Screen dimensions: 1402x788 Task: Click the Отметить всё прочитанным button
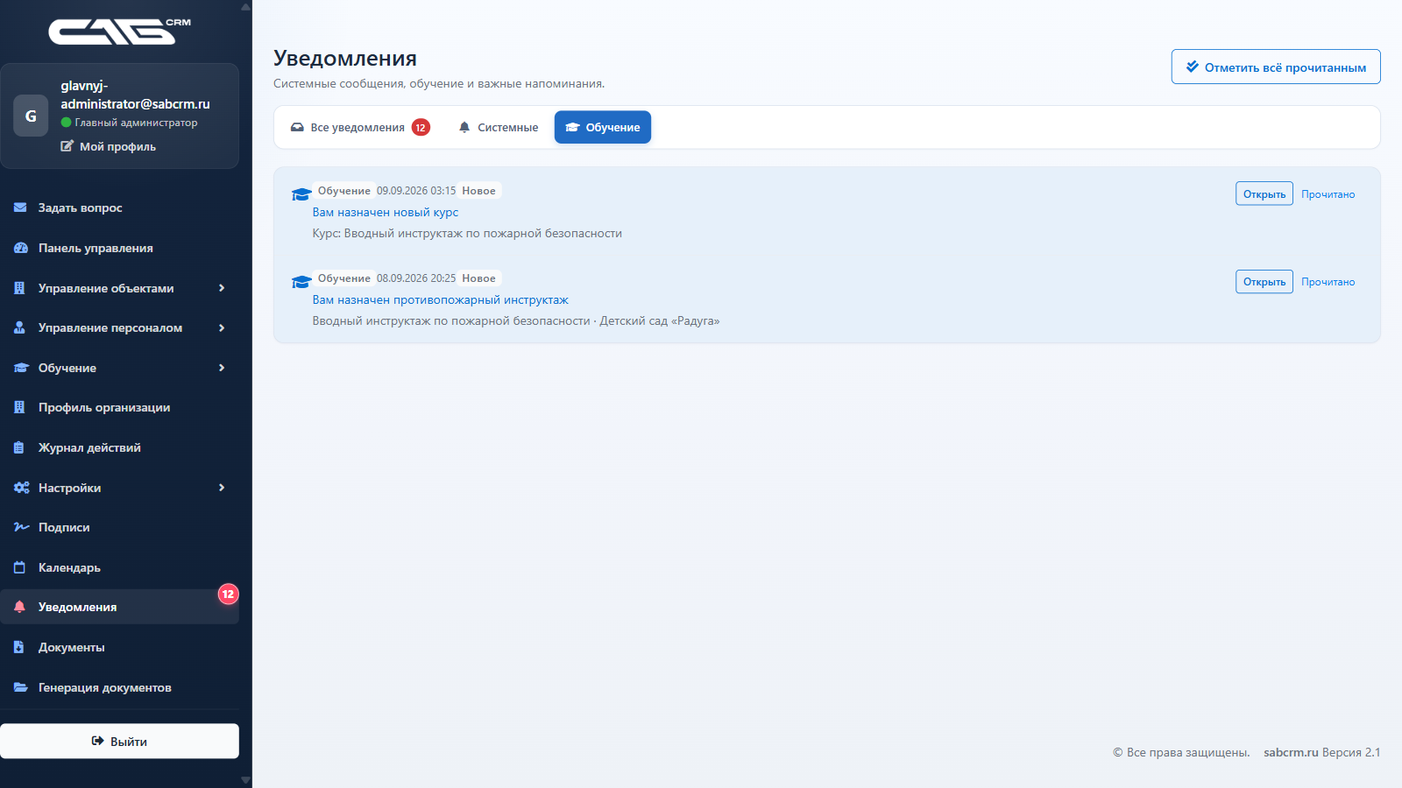tap(1276, 67)
